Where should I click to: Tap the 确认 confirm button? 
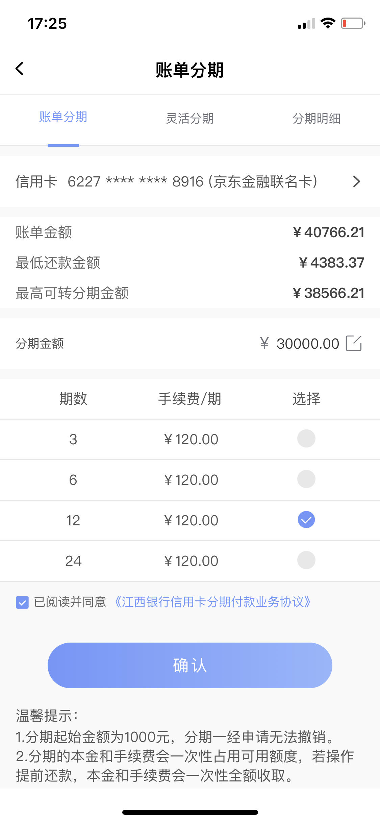[190, 665]
